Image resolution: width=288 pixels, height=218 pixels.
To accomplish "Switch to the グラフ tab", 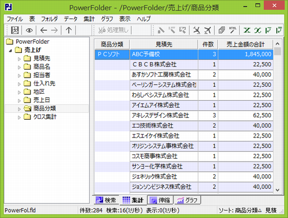I will 188,200.
